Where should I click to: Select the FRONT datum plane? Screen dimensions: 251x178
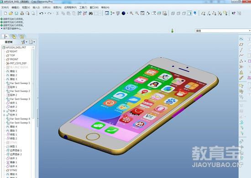[12, 59]
